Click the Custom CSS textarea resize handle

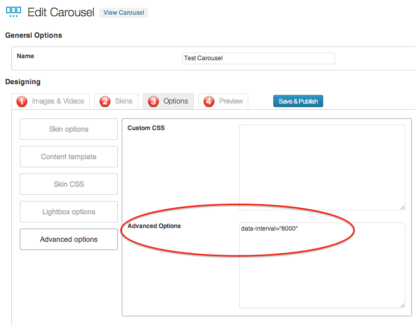point(402,207)
